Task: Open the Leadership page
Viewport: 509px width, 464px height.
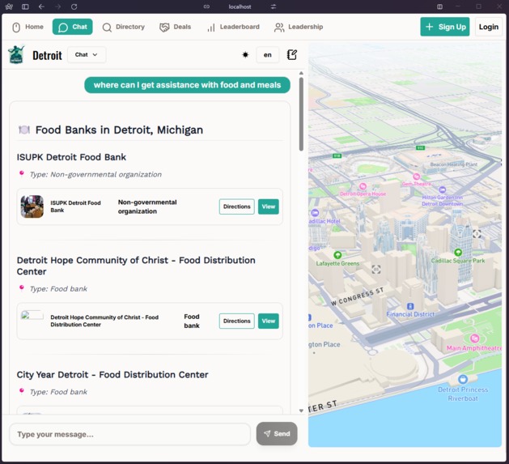Action: tap(299, 27)
